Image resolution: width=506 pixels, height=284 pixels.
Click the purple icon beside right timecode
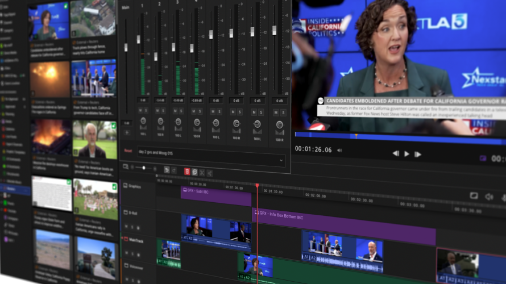click(x=483, y=158)
